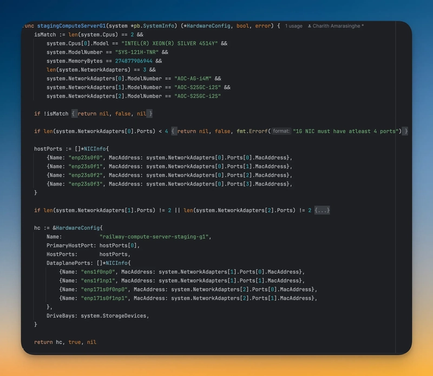The width and height of the screenshot is (433, 376).
Task: Click system.StorageDevices value
Action: (114, 316)
